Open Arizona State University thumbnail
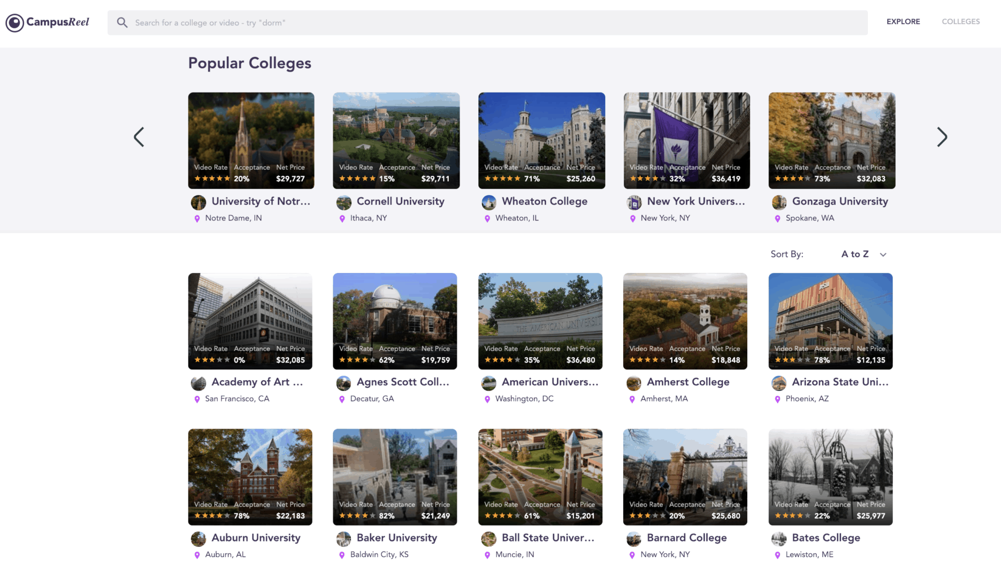Screen dimensions: 1001x564 [x=831, y=321]
